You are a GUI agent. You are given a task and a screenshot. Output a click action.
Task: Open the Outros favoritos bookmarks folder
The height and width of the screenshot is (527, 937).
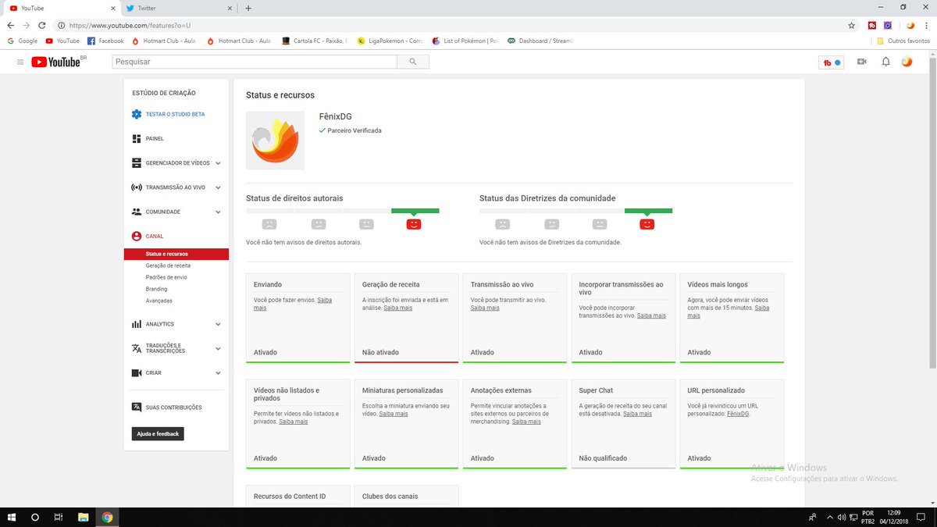[x=903, y=41]
